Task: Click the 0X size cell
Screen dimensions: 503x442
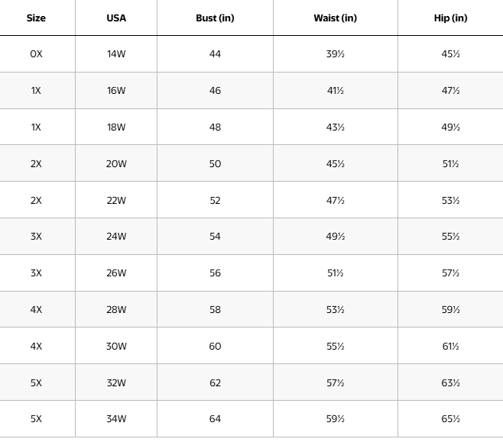Action: (36, 54)
